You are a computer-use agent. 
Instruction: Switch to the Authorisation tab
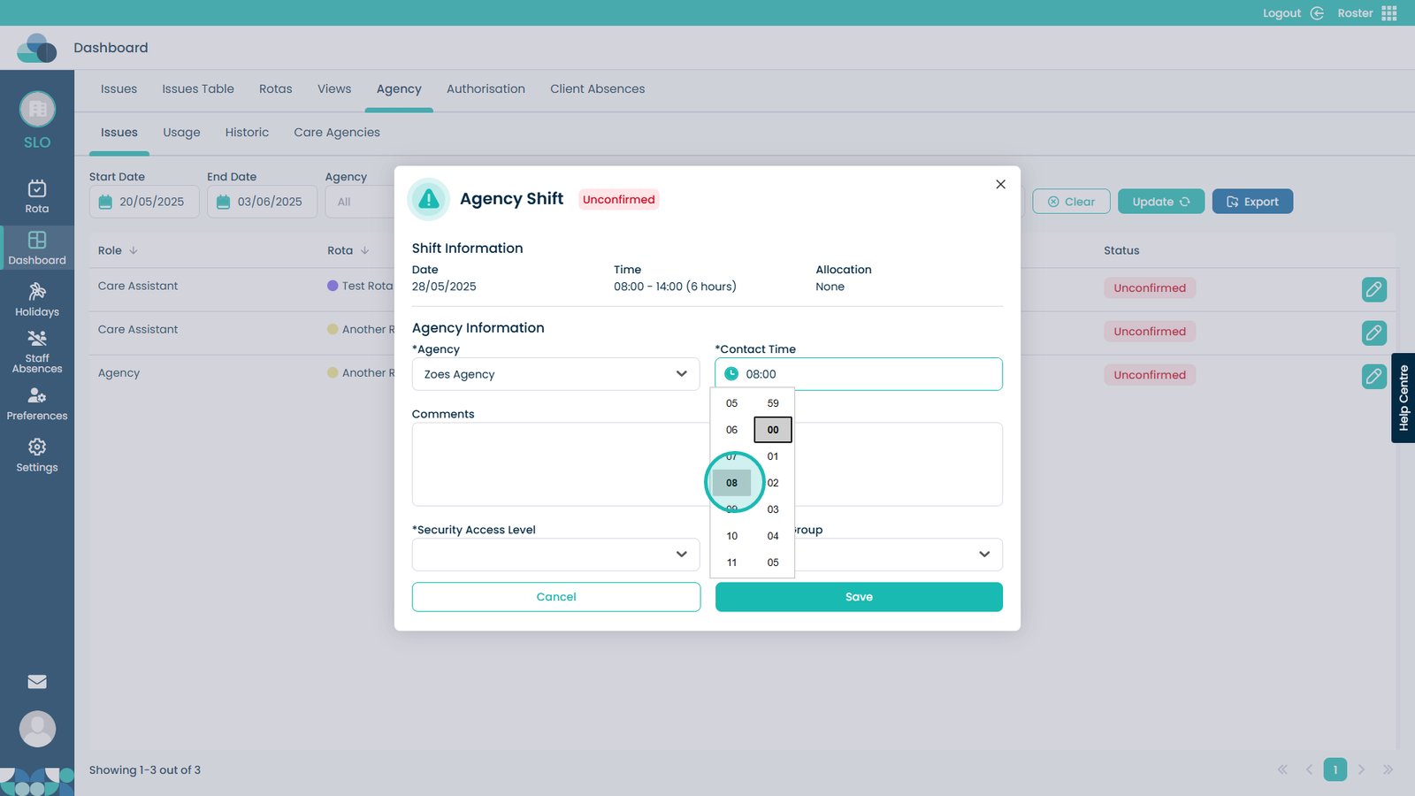pos(486,89)
